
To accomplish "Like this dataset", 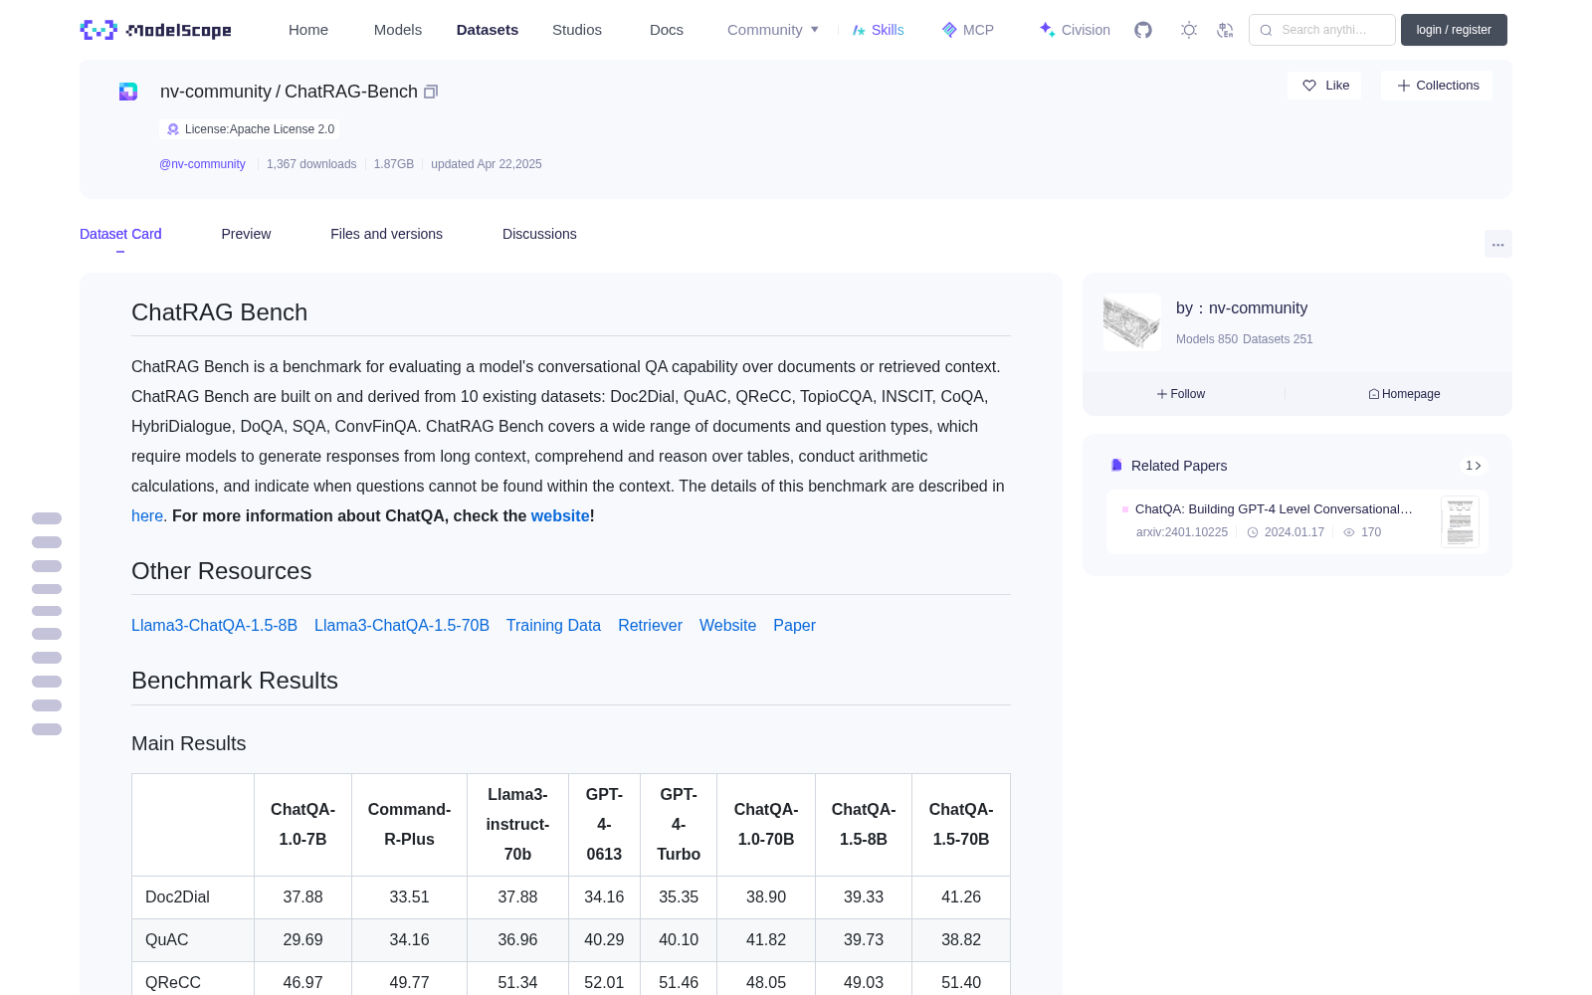I will tap(1324, 86).
